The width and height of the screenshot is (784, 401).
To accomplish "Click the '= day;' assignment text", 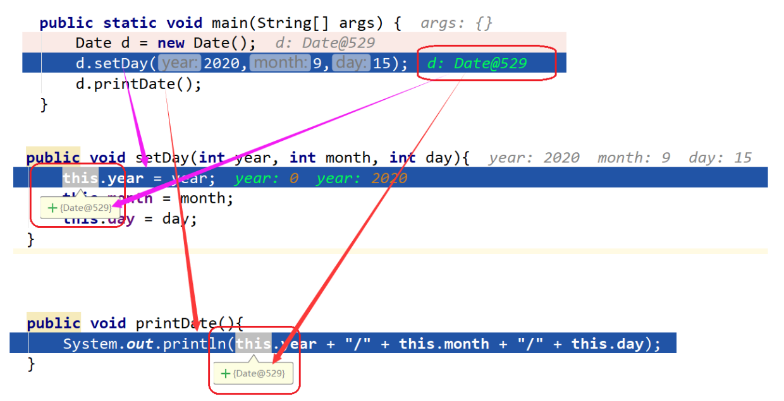I will click(171, 219).
